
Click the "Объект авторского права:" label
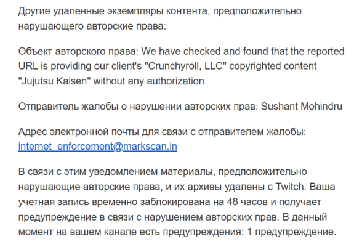point(78,51)
